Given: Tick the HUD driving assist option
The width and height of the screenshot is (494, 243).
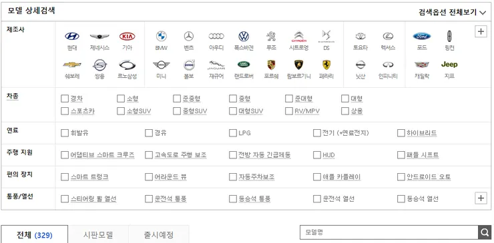Looking at the screenshot, I should pos(317,155).
